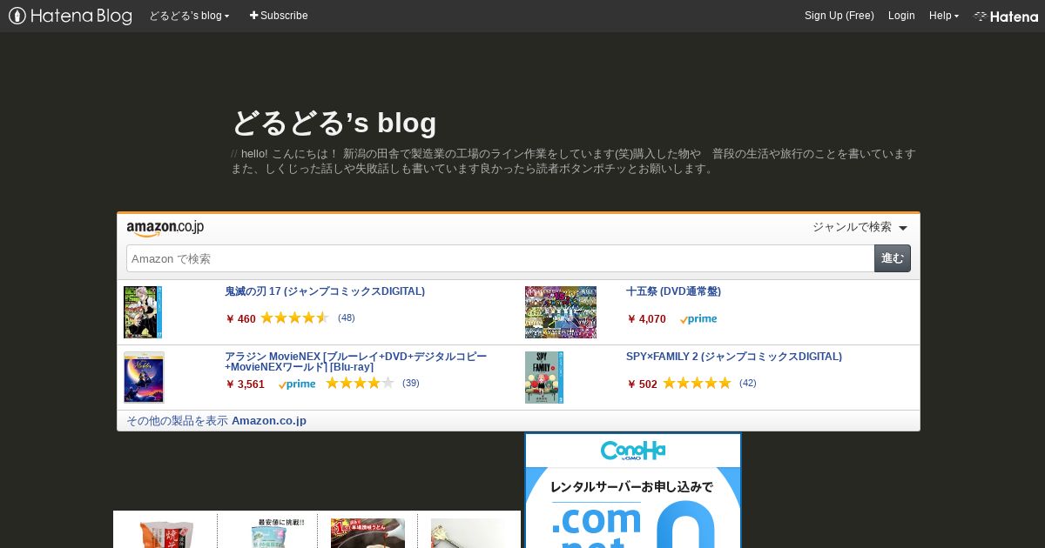Focus the Amazon で検索 search field

tap(500, 258)
